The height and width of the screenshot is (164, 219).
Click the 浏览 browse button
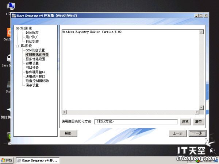coord(185,122)
